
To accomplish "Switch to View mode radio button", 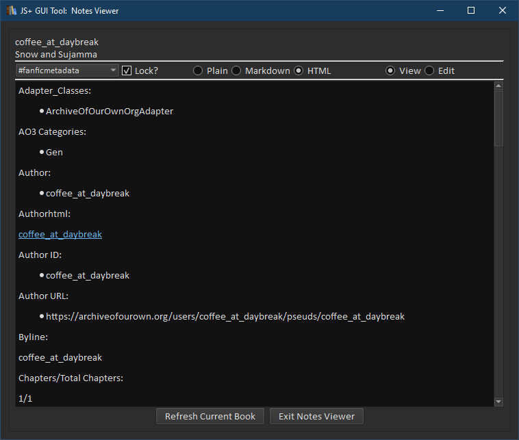I will tap(390, 70).
